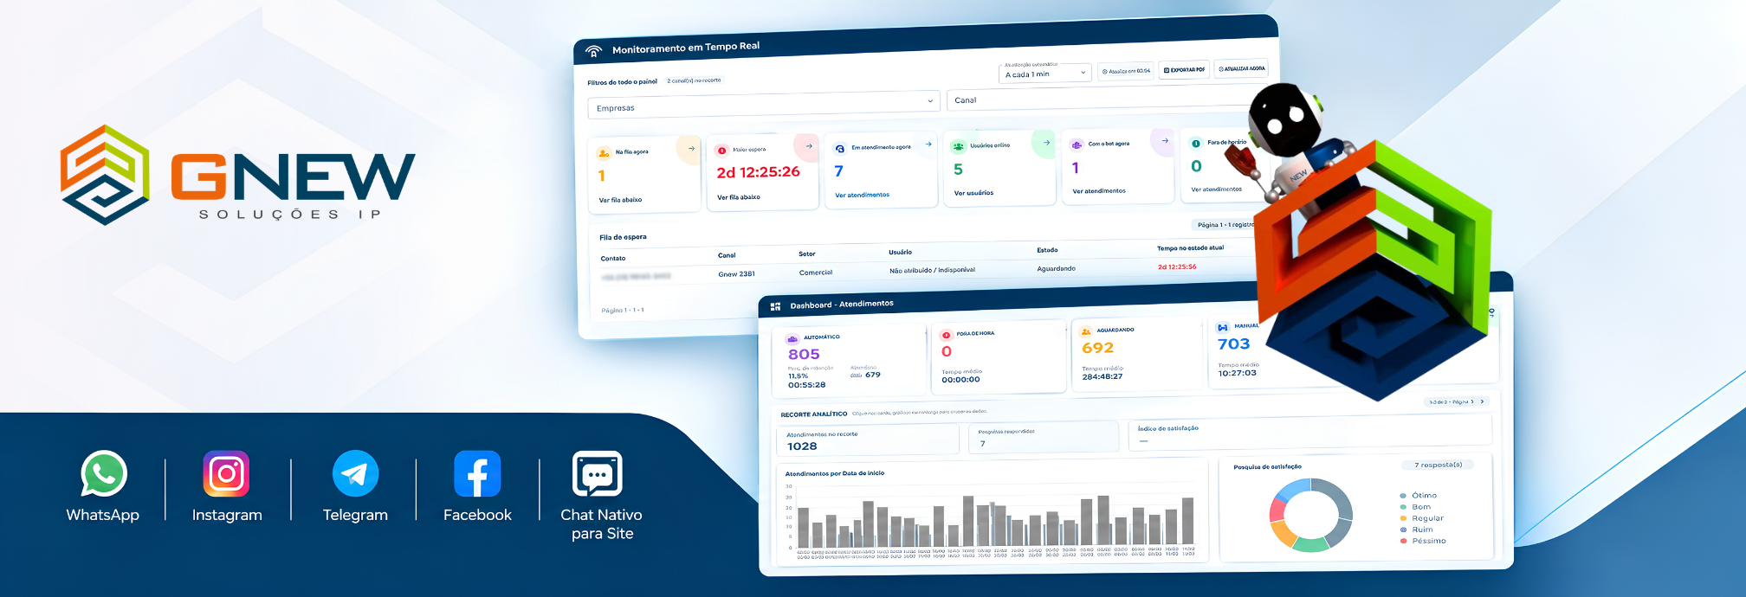Click the Contato column header

[x=613, y=259]
